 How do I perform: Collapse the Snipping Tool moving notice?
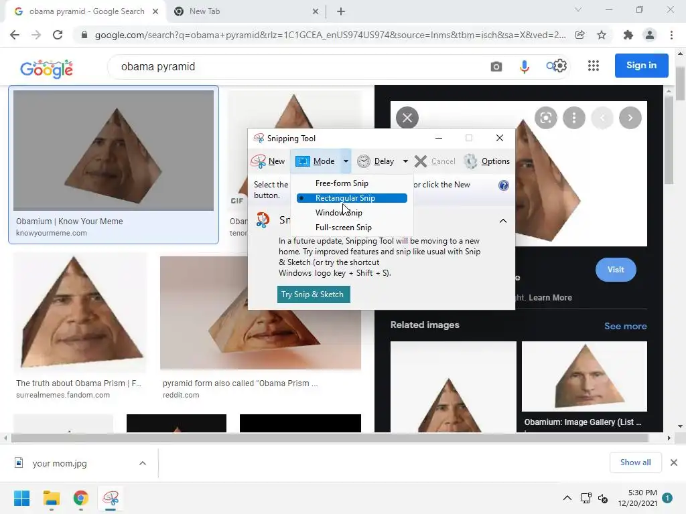(503, 221)
